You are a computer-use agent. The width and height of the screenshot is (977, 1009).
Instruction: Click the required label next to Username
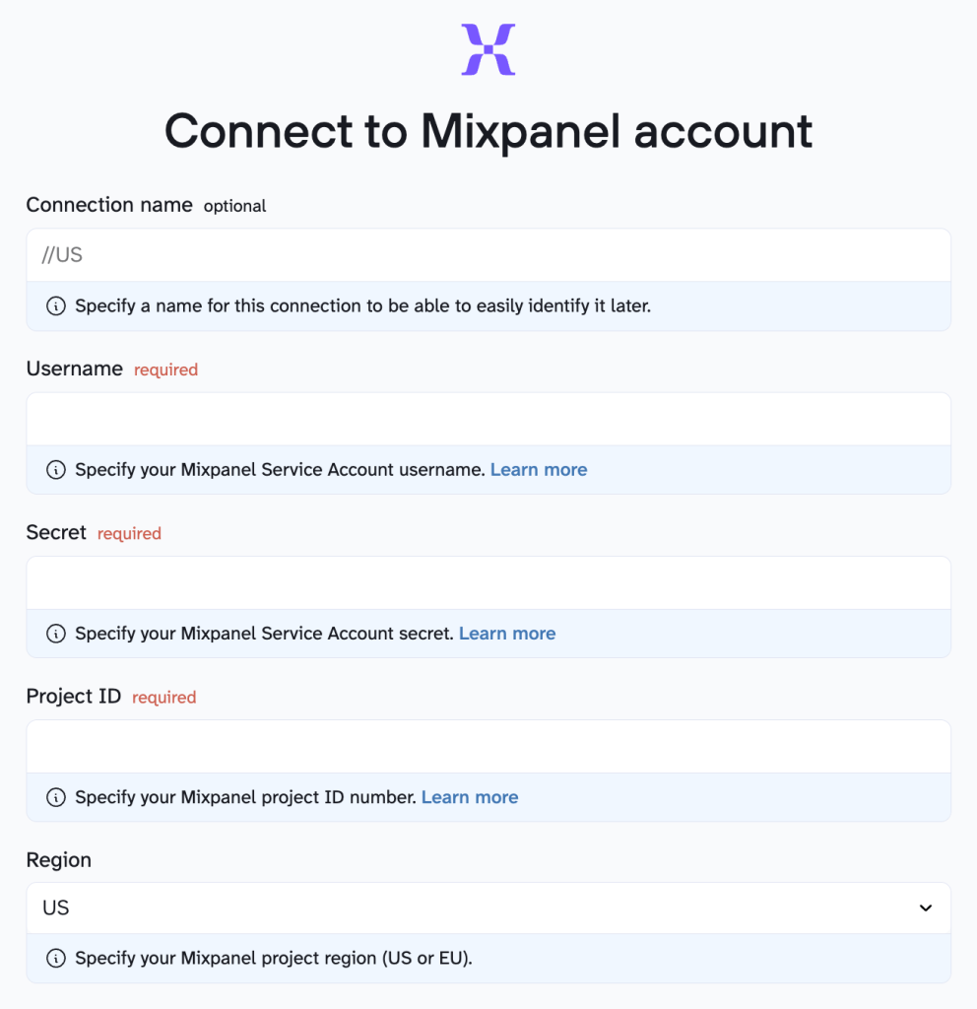coord(165,370)
